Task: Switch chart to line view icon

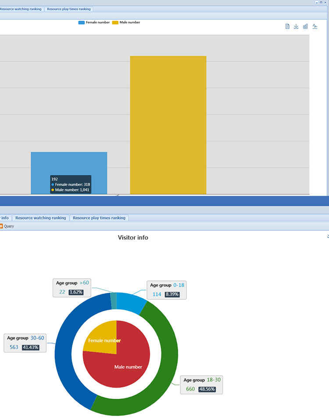Action: click(x=315, y=26)
